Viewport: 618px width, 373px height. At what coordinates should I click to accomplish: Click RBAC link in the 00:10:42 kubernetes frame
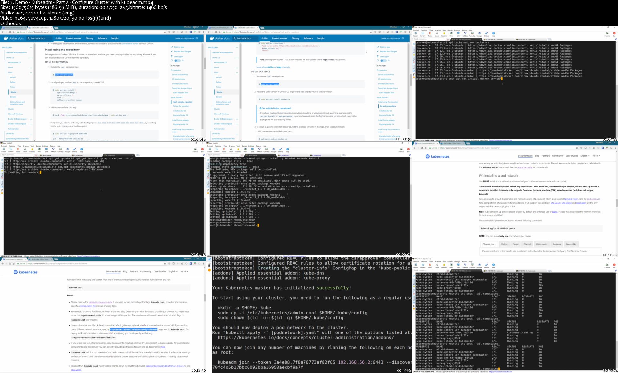tap(555, 212)
